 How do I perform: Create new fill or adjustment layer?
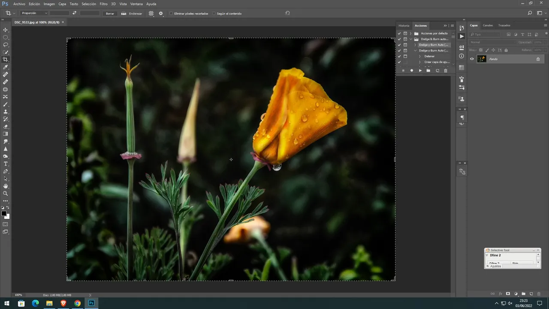516,294
